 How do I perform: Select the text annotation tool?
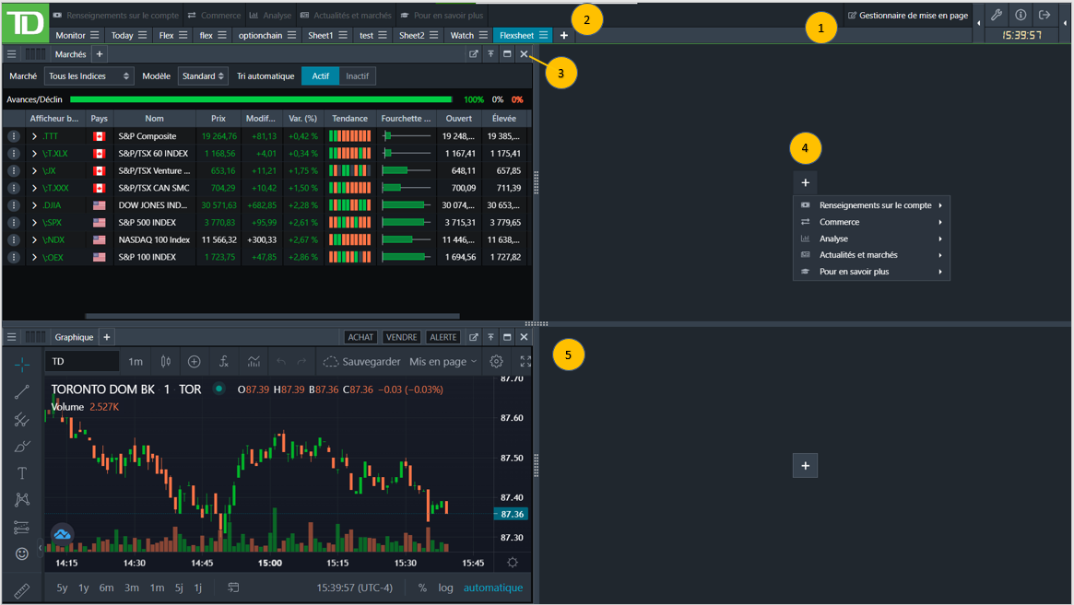[x=22, y=472]
